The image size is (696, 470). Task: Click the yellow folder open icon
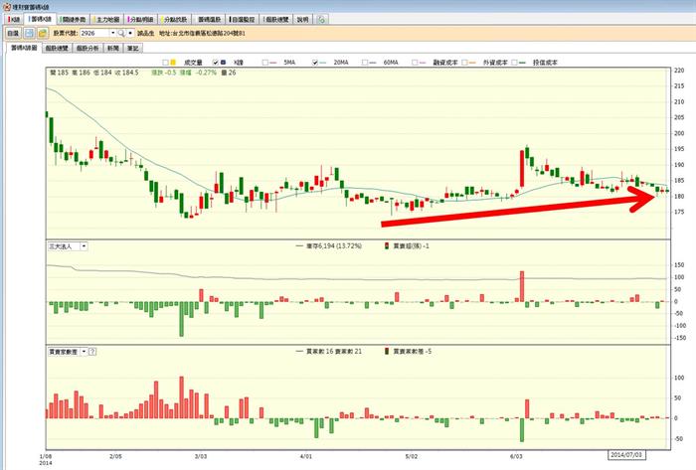click(43, 33)
